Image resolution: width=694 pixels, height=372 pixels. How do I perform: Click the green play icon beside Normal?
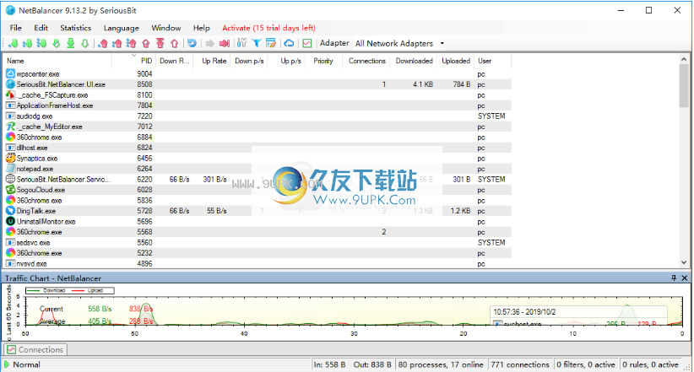coord(7,364)
